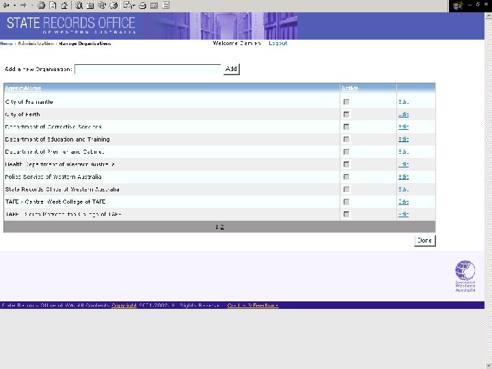
Task: Edit TAFE Central West College row
Action: [404, 202]
